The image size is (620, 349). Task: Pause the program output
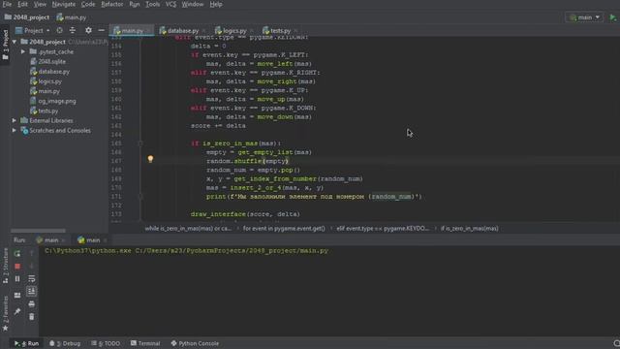[x=17, y=279]
